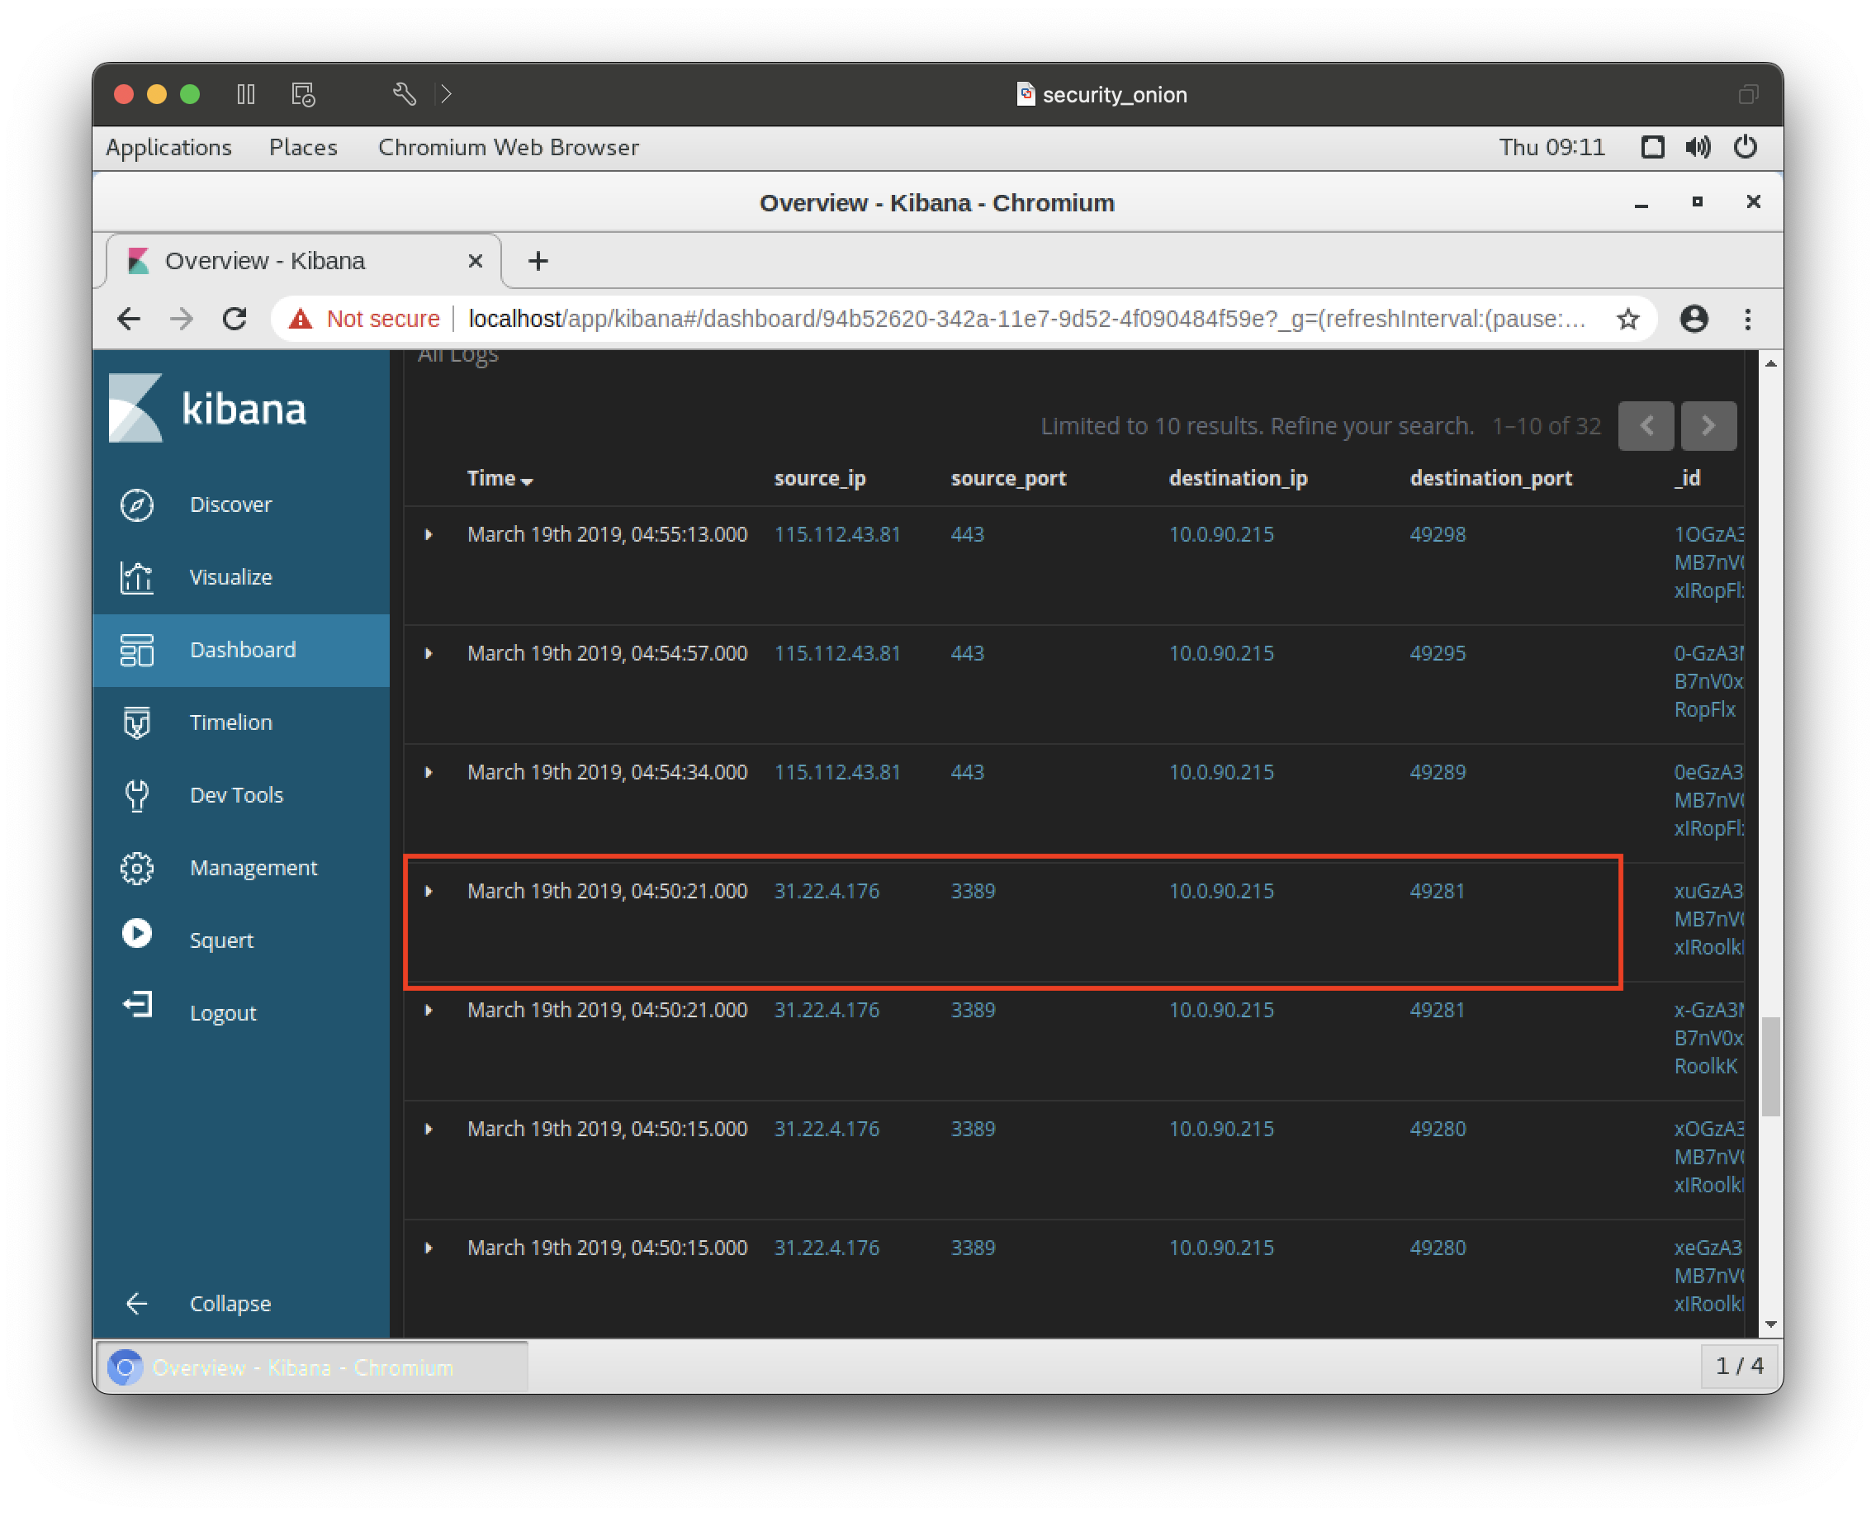Viewport: 1876px width, 1516px height.
Task: Open the Applications menu
Action: click(x=168, y=147)
